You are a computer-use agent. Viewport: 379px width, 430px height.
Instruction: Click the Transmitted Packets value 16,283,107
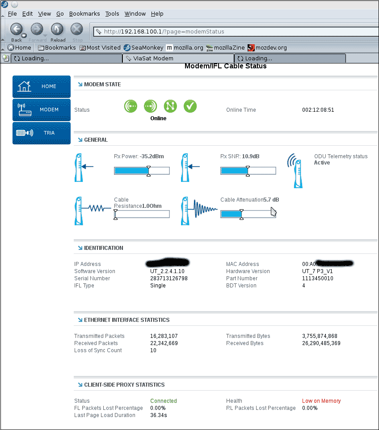tap(164, 336)
